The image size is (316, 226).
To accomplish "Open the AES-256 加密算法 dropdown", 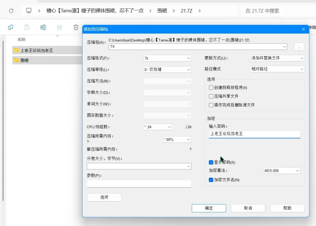I will pyautogui.click(x=282, y=171).
